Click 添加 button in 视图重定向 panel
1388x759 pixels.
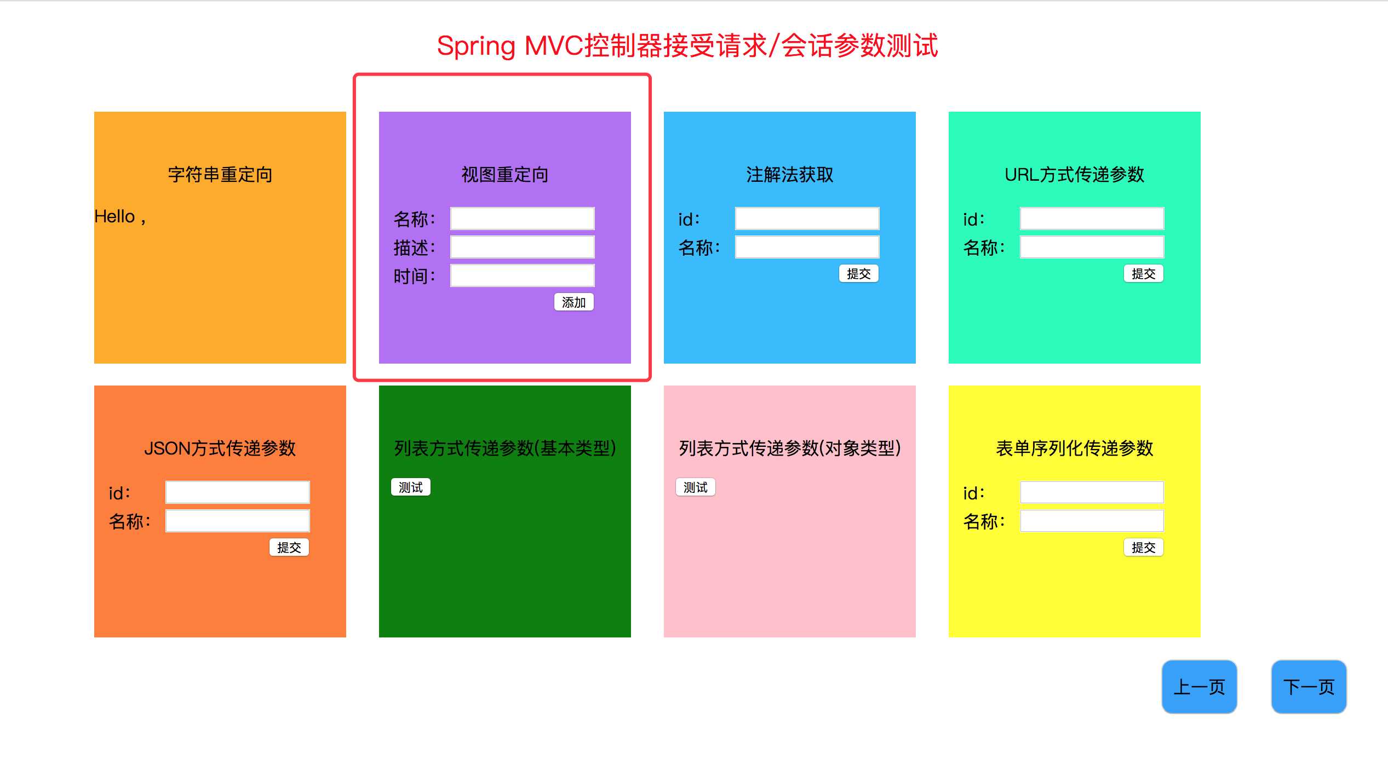tap(575, 301)
